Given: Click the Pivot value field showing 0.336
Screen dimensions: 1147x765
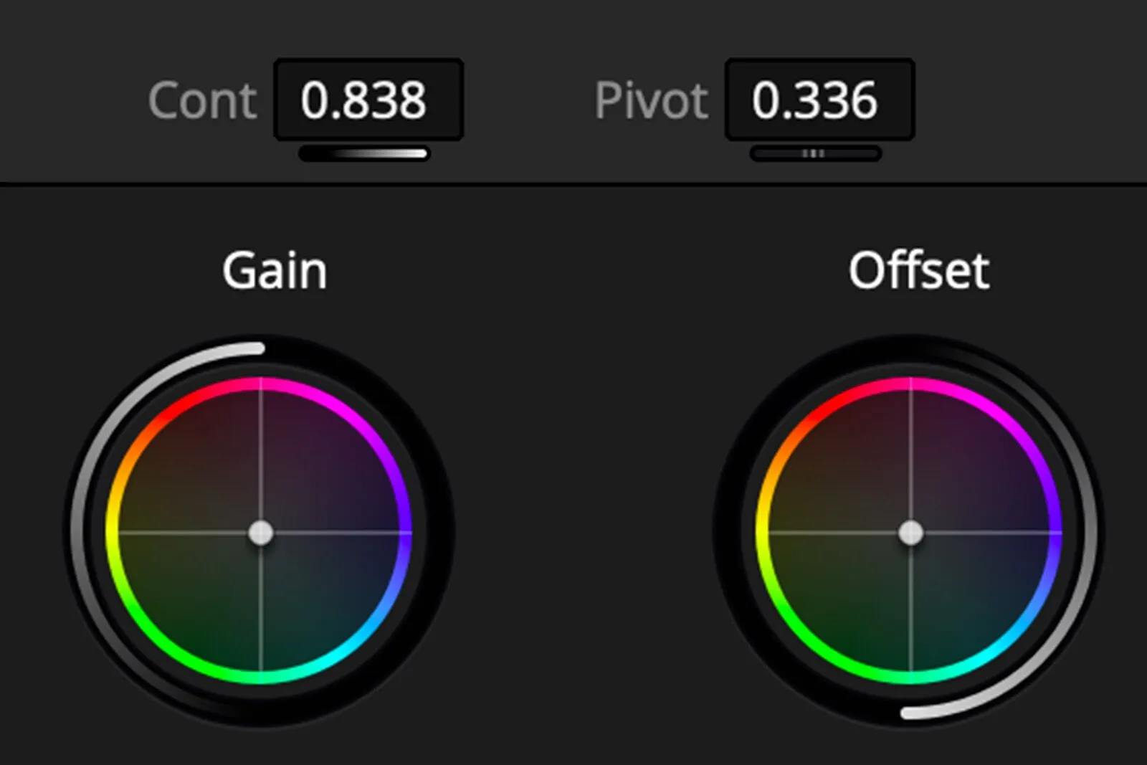Looking at the screenshot, I should pos(819,100).
